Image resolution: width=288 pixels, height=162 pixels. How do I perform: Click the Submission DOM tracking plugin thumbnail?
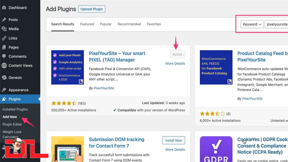[68, 149]
